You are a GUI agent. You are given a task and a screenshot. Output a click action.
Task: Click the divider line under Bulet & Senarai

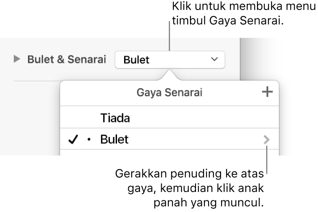point(38,80)
